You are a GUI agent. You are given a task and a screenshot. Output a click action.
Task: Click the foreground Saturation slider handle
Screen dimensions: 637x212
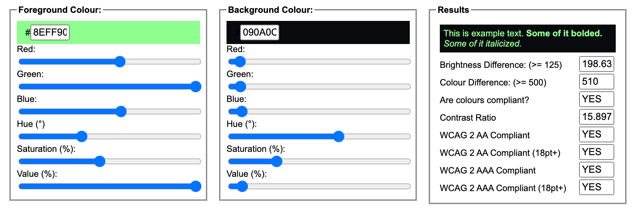100,161
